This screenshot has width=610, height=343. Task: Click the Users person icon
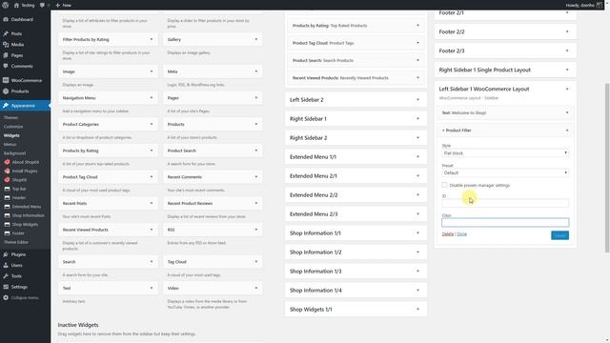click(x=6, y=266)
